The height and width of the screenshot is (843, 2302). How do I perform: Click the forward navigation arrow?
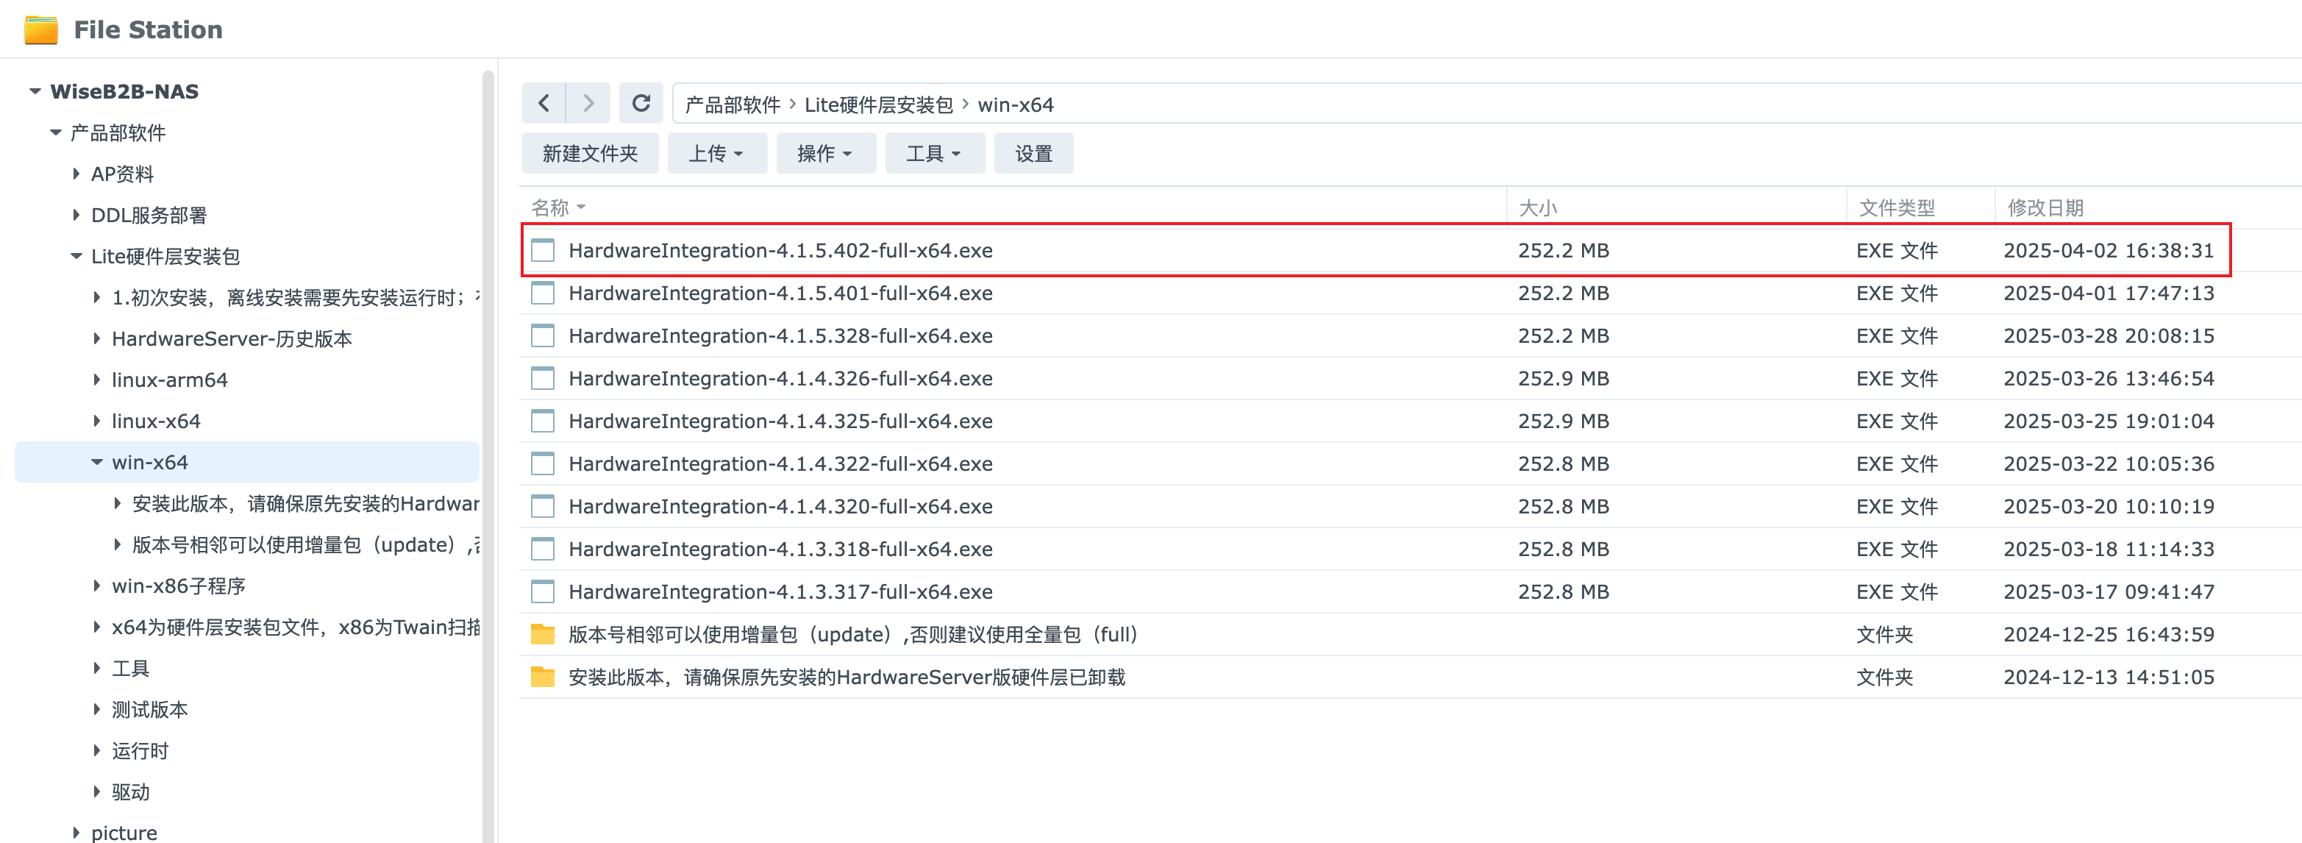pyautogui.click(x=588, y=104)
